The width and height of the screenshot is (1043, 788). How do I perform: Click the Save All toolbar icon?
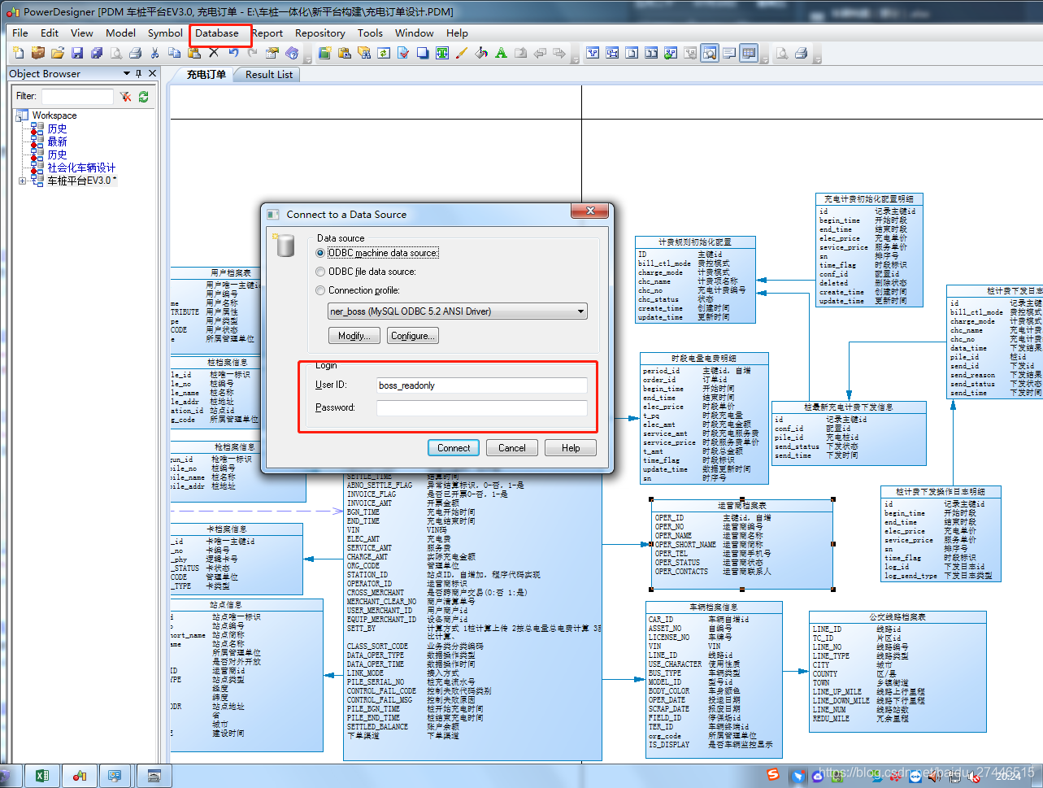(97, 53)
